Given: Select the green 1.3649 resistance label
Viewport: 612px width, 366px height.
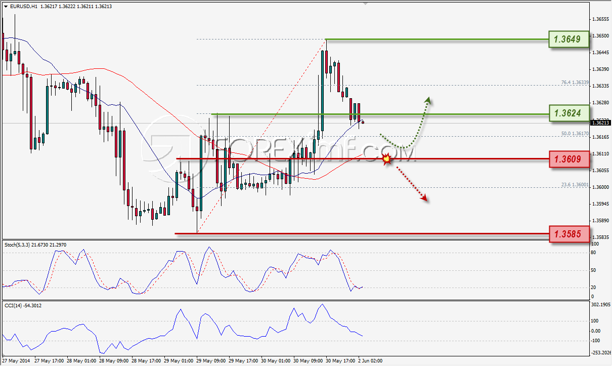Looking at the screenshot, I should pos(570,39).
